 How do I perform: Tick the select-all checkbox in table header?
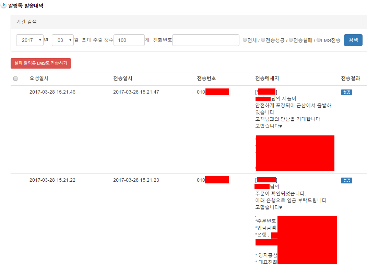tap(15, 79)
